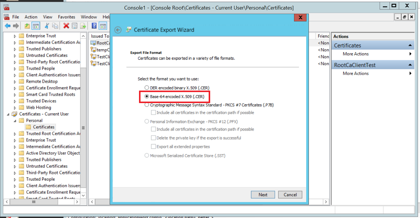
Task: Select Base-64 encoded X.509 radio button
Action: tap(147, 96)
